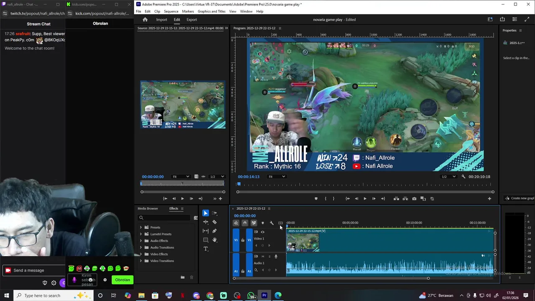
Task: Toggle Linked Selection in timeline
Action: coord(254,223)
